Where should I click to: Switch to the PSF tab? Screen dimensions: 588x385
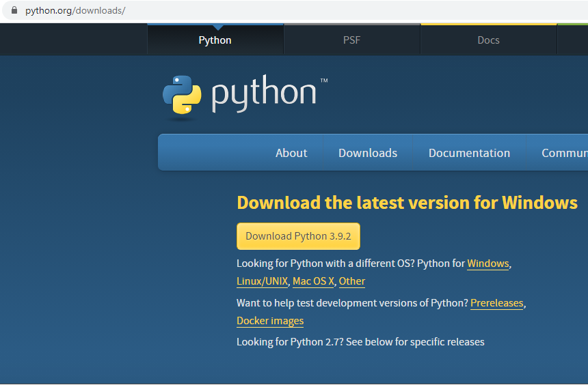[x=351, y=40]
